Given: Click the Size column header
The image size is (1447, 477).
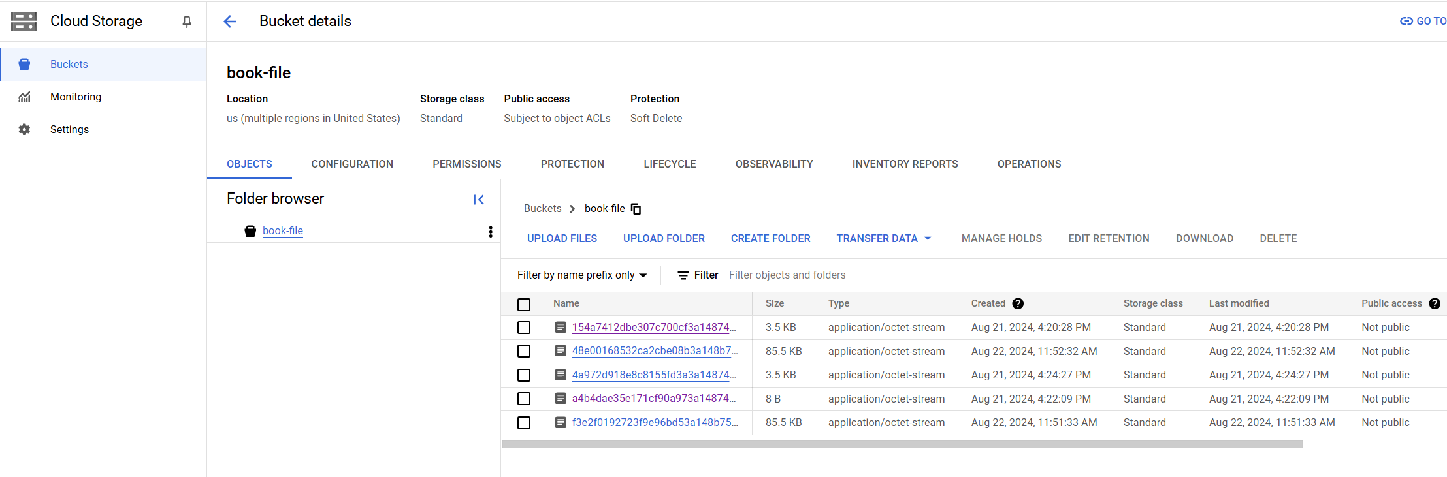Looking at the screenshot, I should [775, 303].
